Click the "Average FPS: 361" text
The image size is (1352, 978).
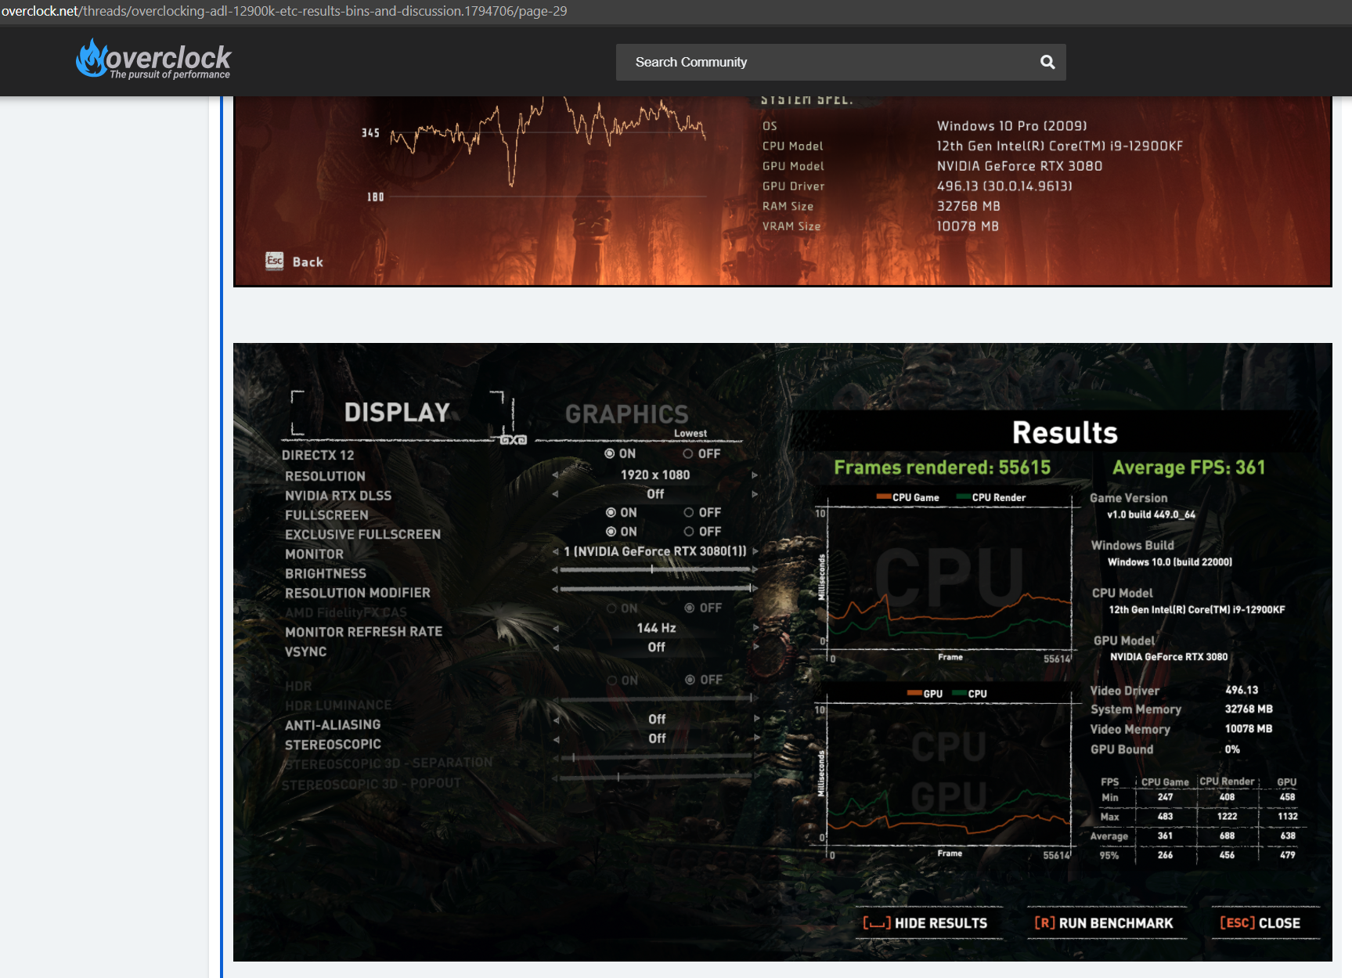(1188, 467)
